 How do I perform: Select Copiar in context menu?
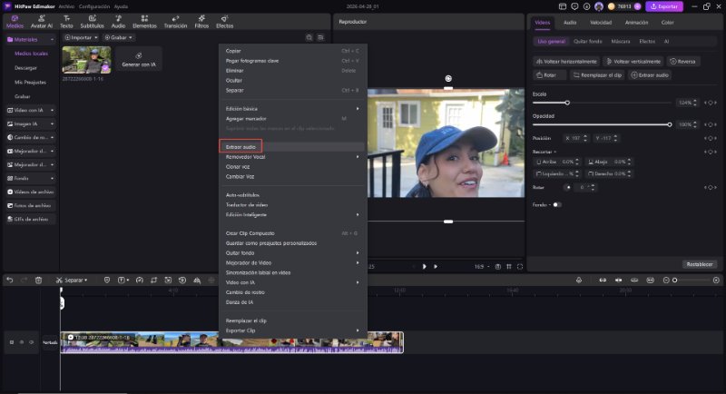[x=292, y=51]
